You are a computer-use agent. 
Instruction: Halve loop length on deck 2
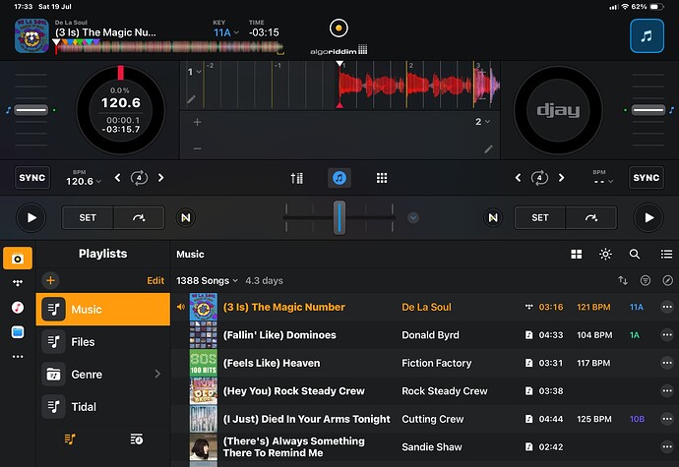[518, 178]
